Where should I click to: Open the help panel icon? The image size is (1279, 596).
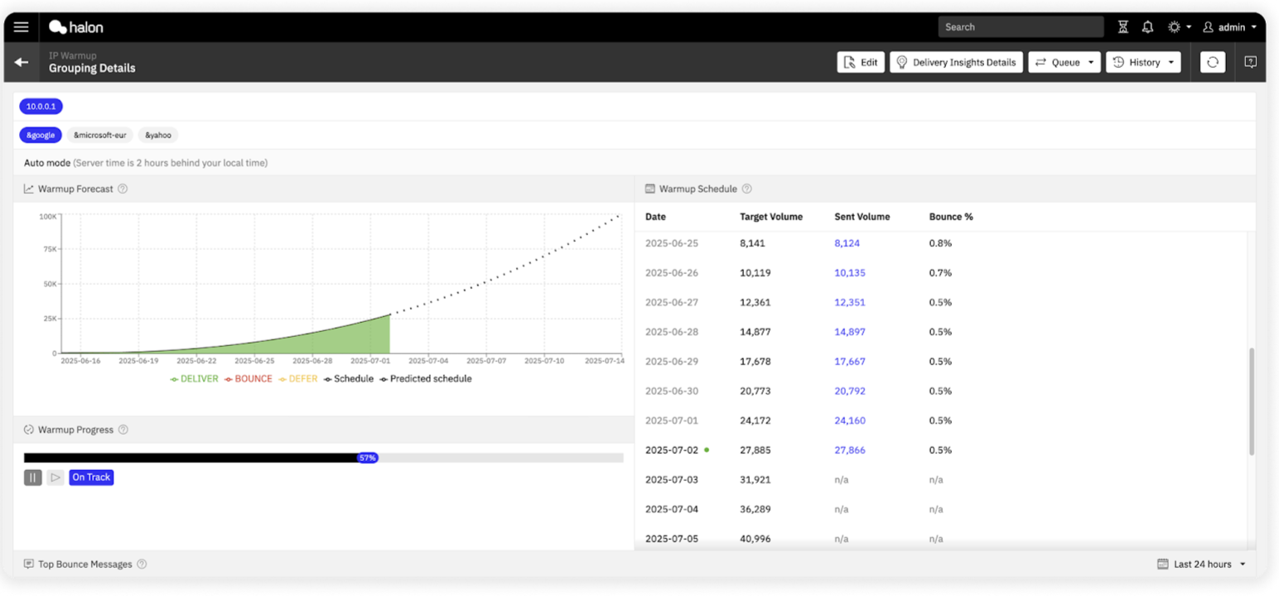point(1251,62)
